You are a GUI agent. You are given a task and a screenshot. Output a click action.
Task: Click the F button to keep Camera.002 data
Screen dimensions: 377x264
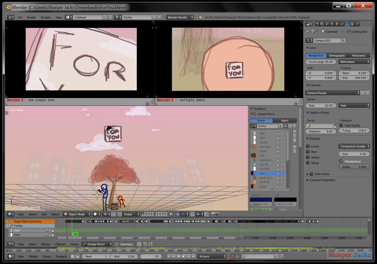343,40
